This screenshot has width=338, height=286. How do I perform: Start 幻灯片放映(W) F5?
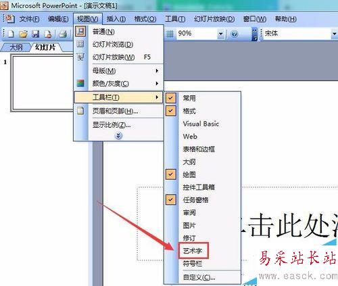click(x=118, y=57)
